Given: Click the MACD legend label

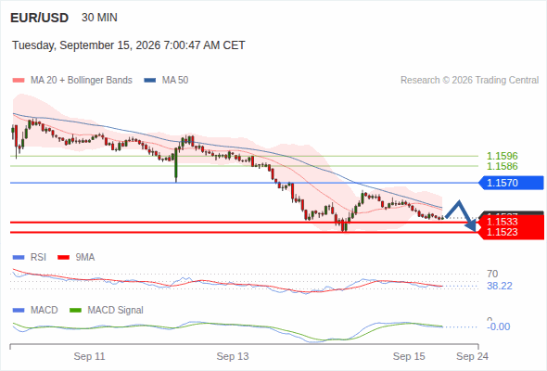Looking at the screenshot, I should pyautogui.click(x=45, y=311).
